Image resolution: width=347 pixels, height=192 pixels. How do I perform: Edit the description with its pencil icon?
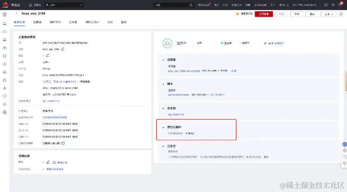pyautogui.click(x=48, y=55)
